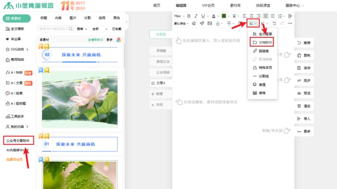The width and height of the screenshot is (337, 189).
Task: Click the 导入 import side button
Action: (304, 119)
